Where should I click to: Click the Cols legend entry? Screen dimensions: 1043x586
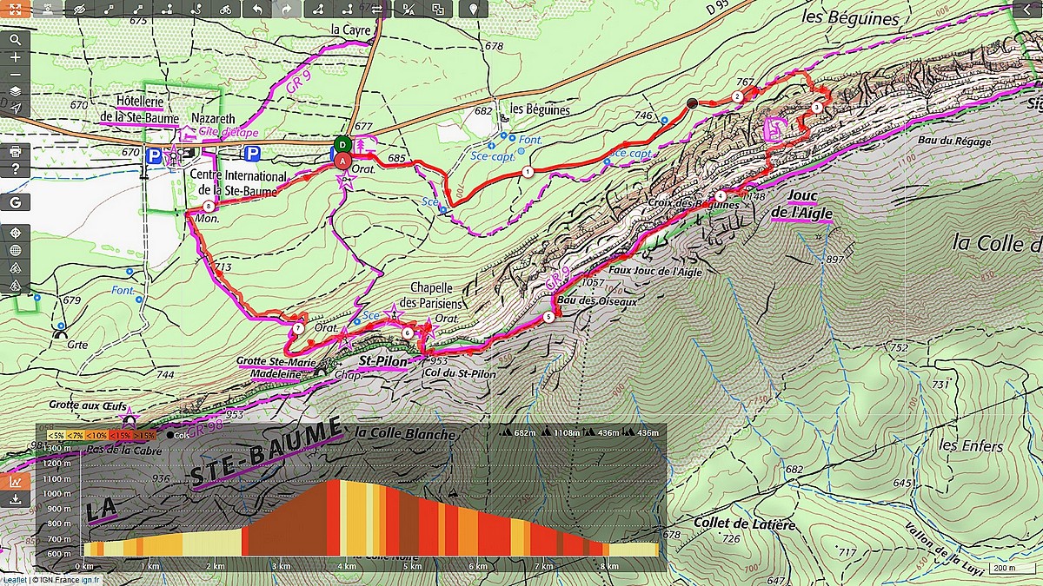click(176, 435)
